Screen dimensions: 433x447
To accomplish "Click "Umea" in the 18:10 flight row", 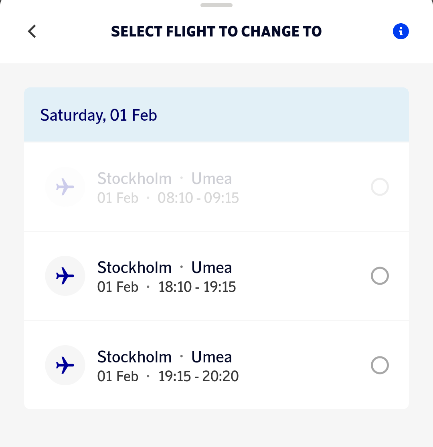I will click(211, 267).
